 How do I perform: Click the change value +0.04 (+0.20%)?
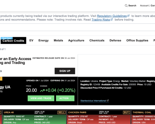click(x=60, y=90)
